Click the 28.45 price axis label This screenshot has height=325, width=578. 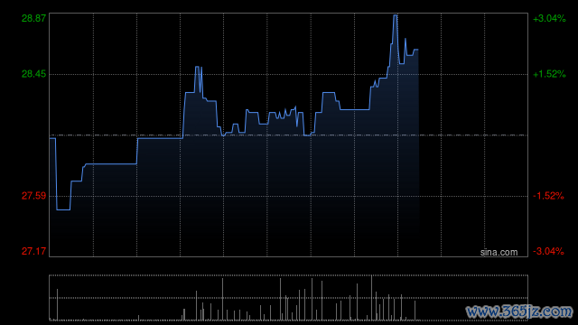tap(34, 74)
